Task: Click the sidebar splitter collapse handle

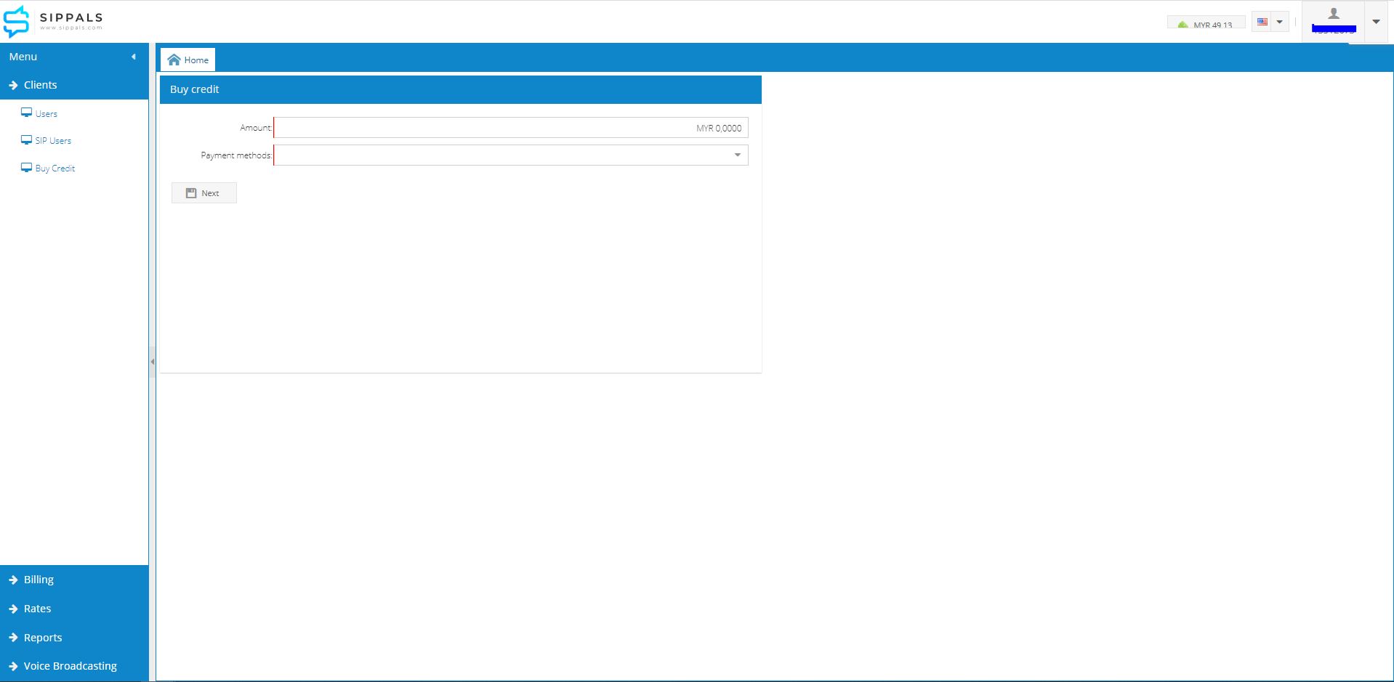Action: coord(153,362)
